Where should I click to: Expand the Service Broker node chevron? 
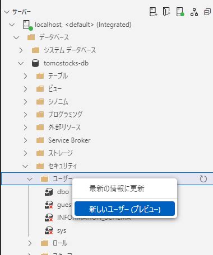25,140
